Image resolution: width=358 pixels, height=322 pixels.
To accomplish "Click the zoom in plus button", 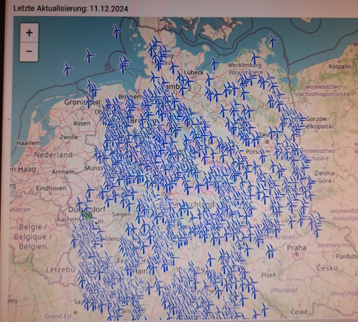I will point(29,33).
